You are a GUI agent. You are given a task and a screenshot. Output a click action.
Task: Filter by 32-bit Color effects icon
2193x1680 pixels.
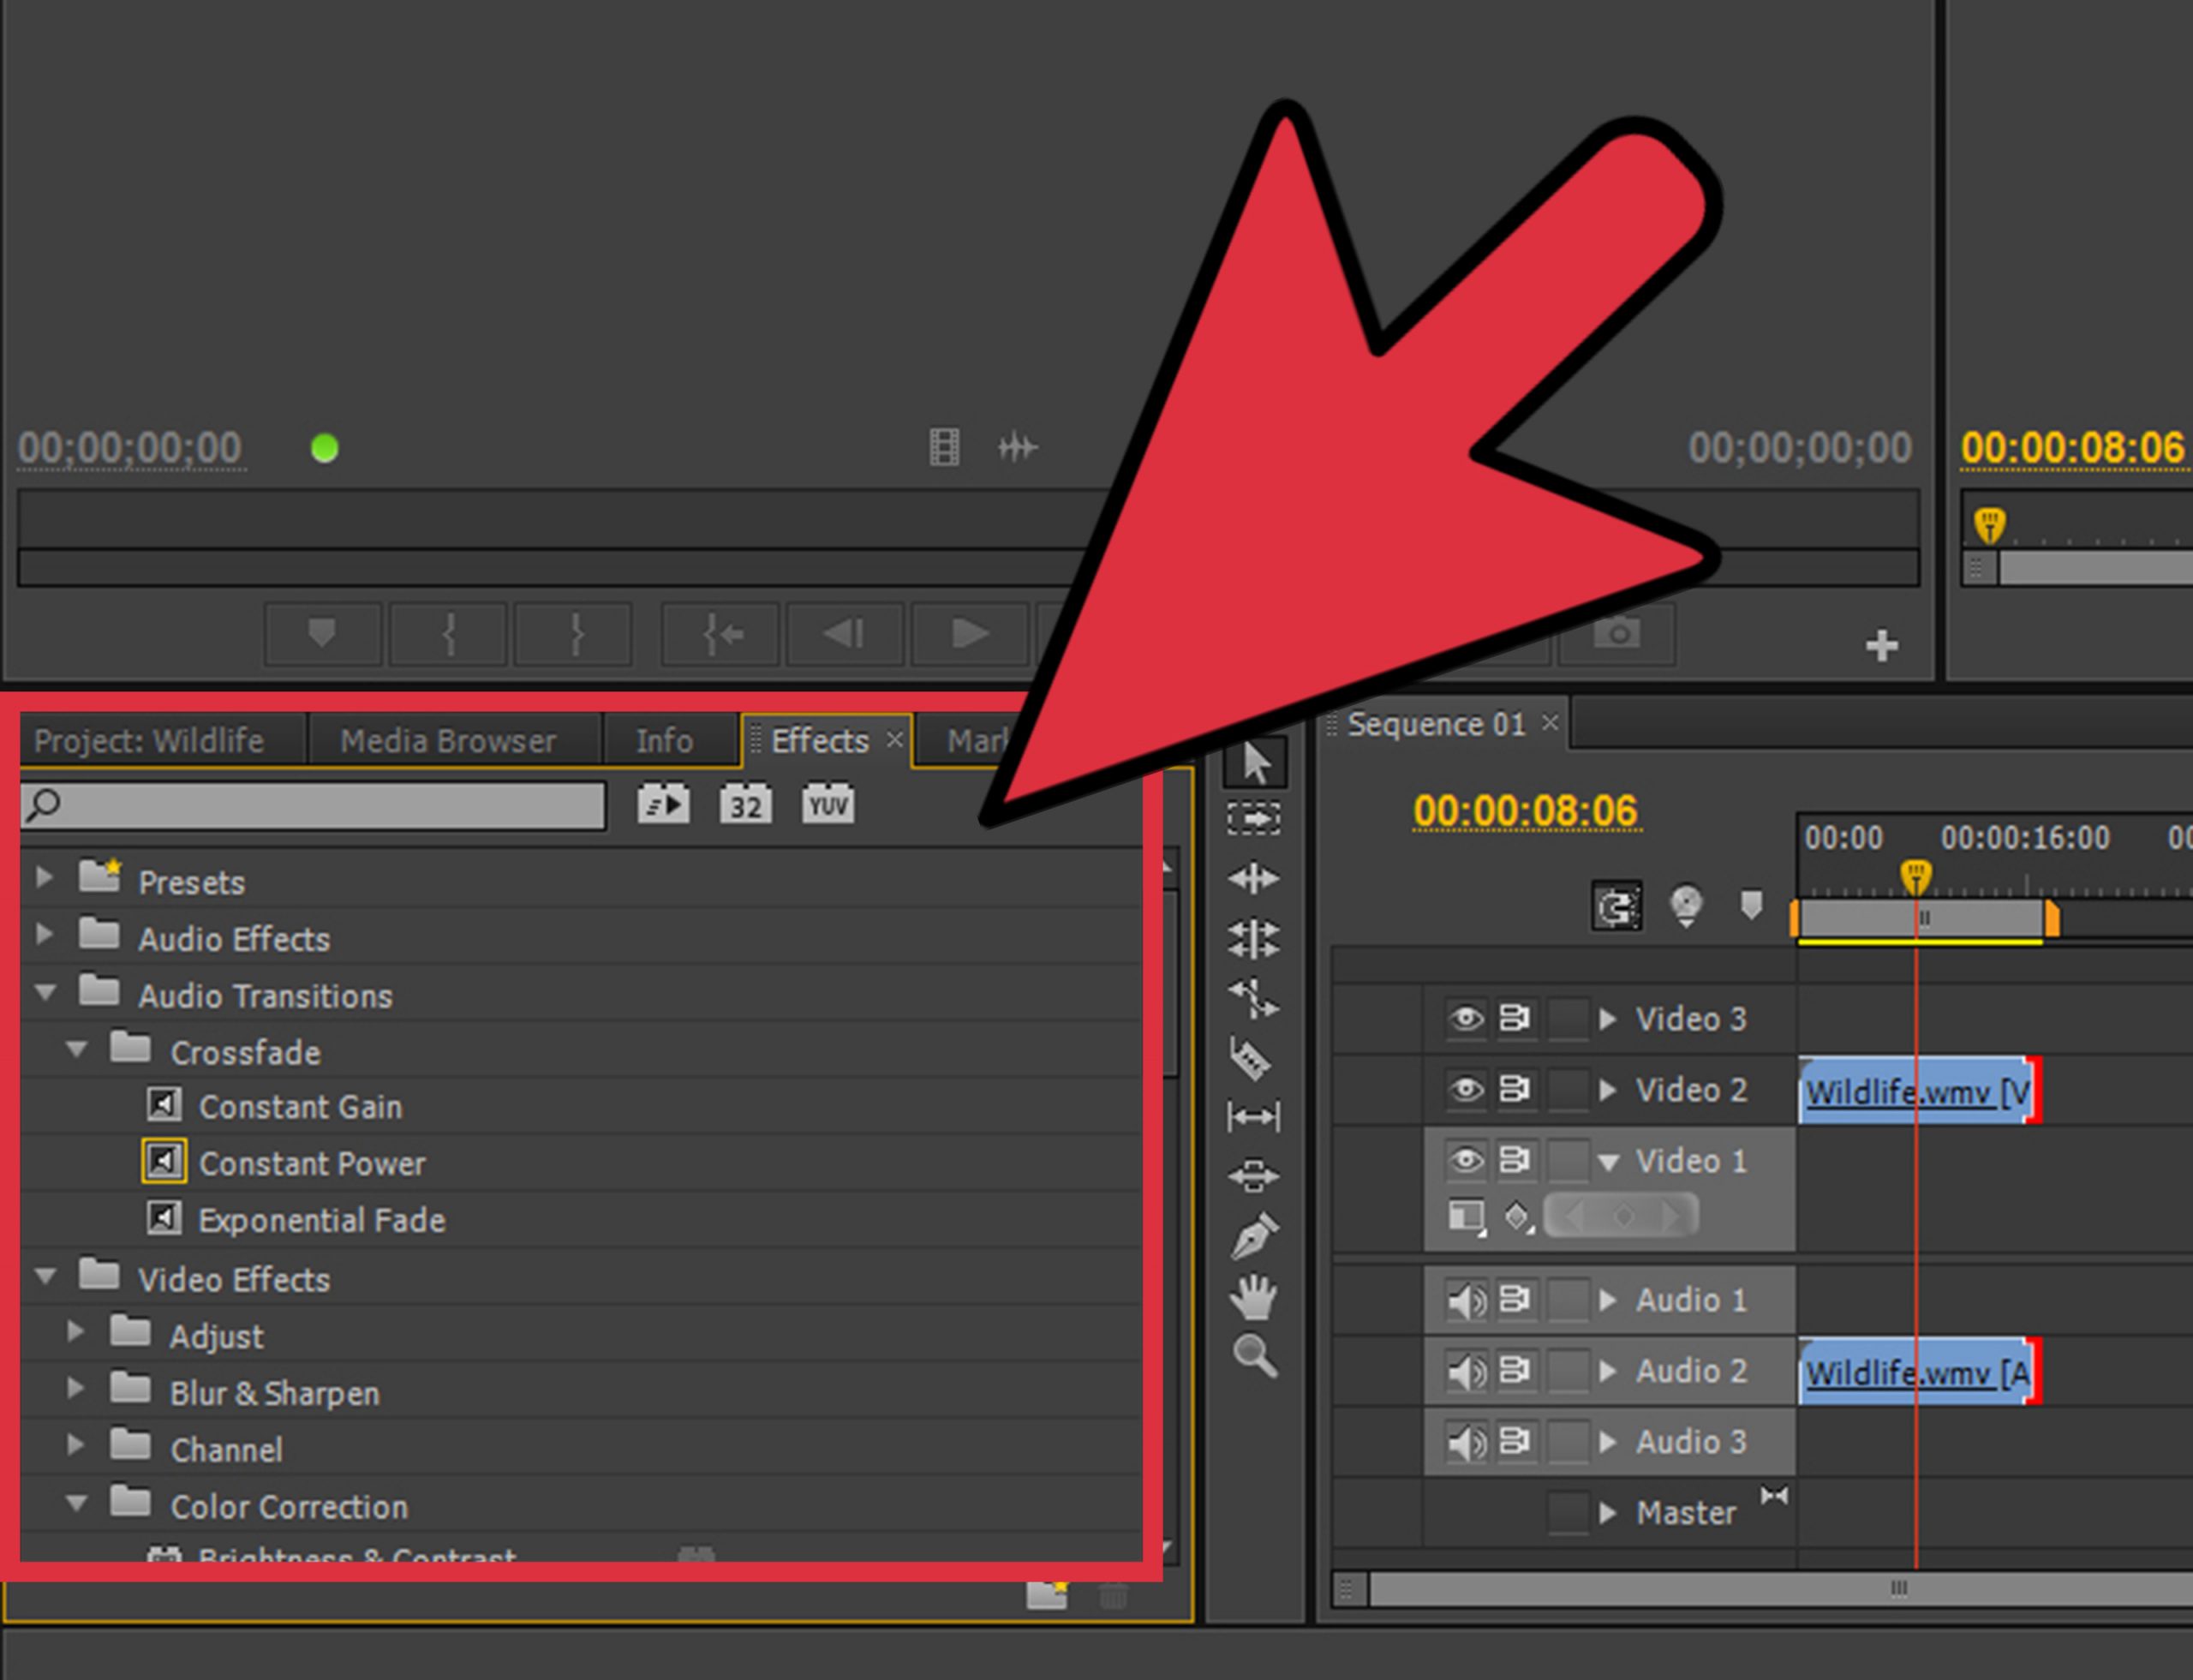(x=745, y=805)
